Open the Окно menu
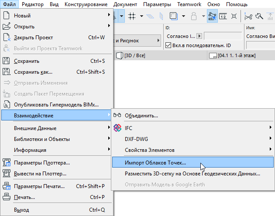 (213, 4)
